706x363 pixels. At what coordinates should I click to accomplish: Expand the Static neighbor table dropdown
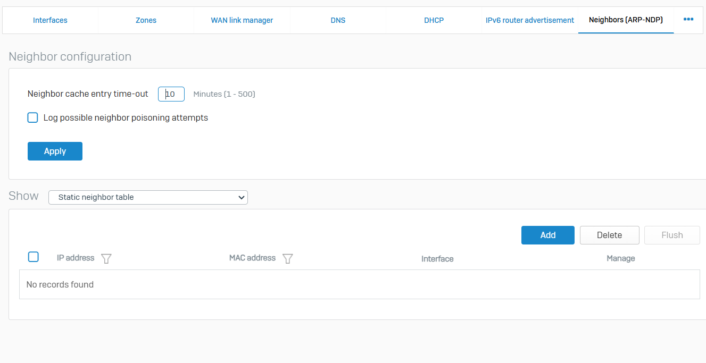[x=148, y=197]
